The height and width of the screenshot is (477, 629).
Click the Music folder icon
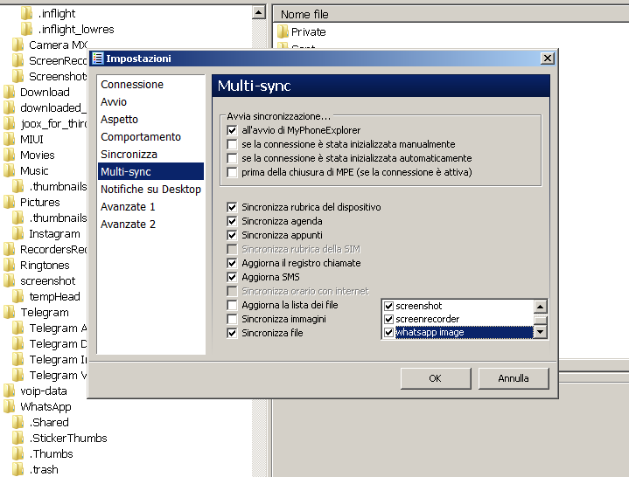(x=10, y=171)
